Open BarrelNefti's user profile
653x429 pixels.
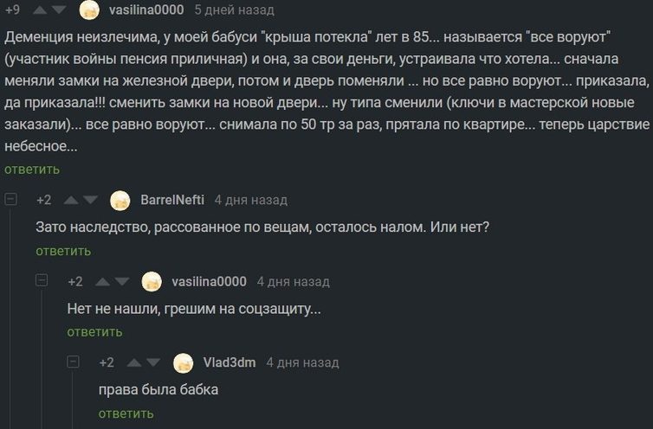coord(172,200)
